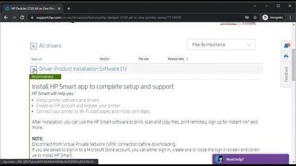This screenshot has height=166, width=296.
Task: Open the Incognito profile indicator
Action: (273, 18)
